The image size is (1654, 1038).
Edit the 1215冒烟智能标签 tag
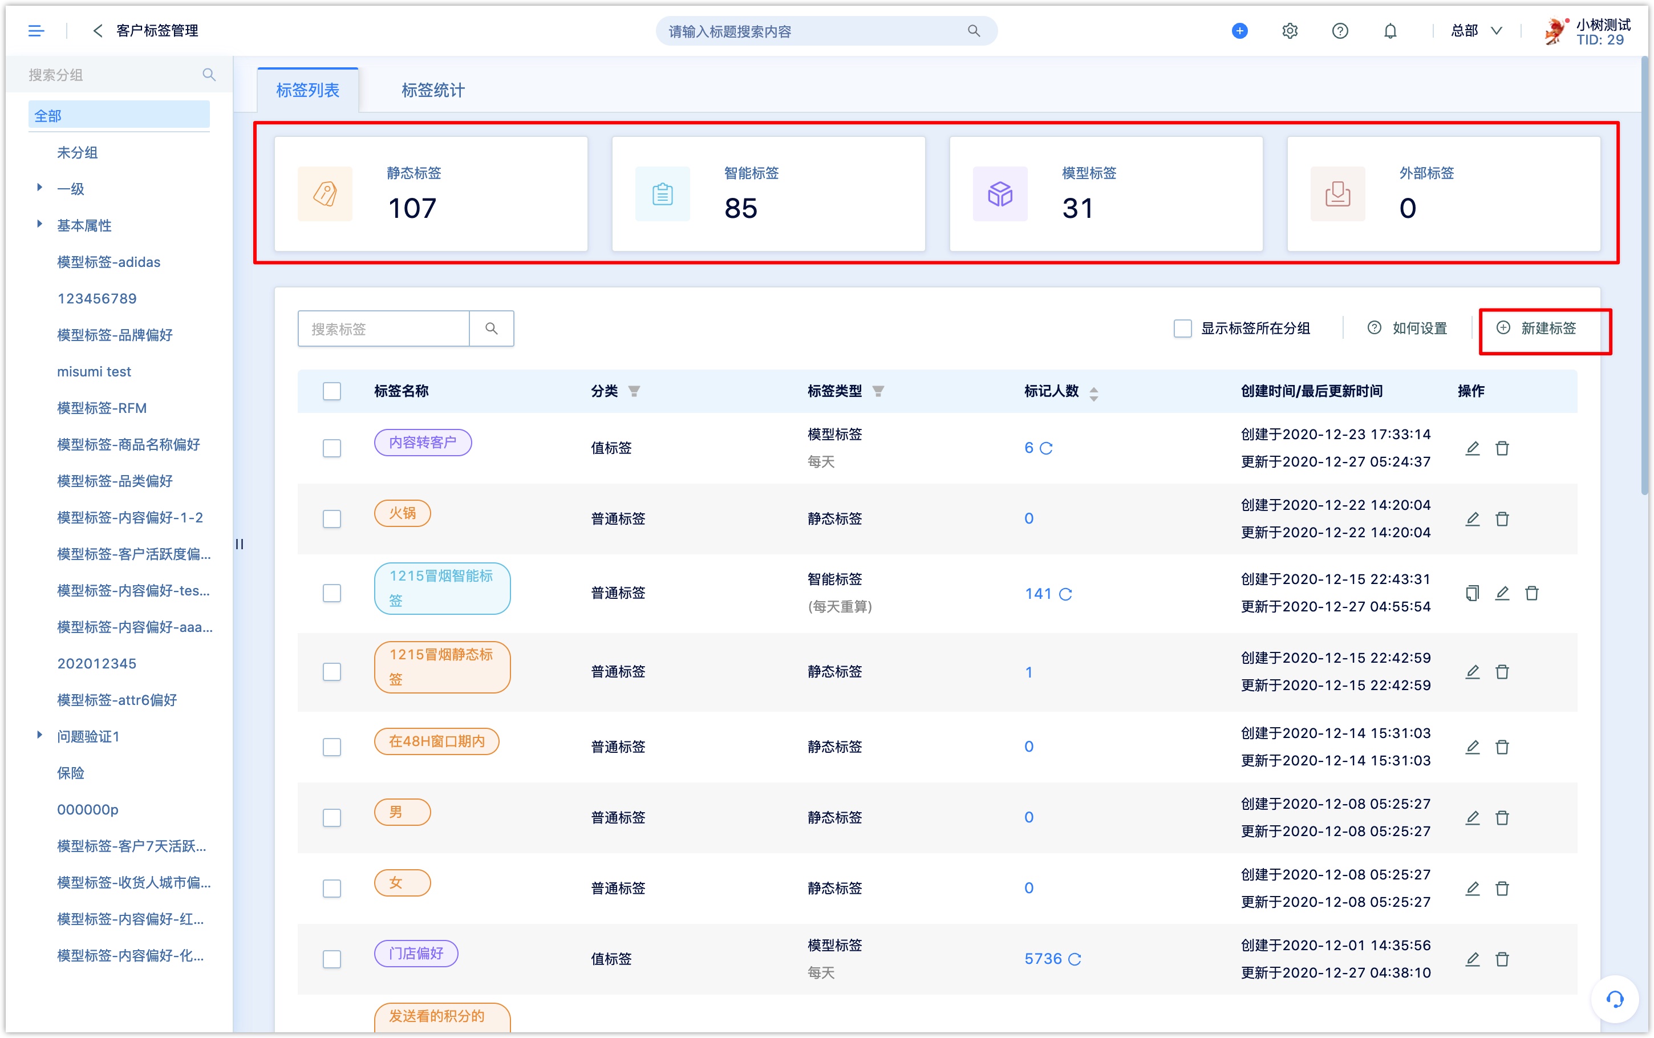pos(1502,593)
